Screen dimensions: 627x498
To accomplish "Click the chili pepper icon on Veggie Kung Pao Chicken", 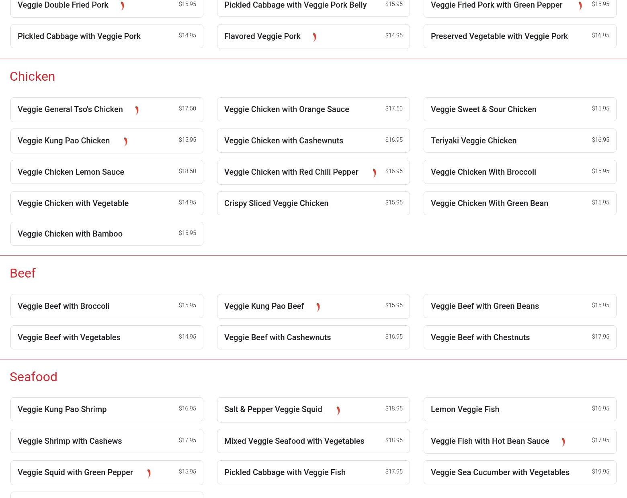I will pos(125,141).
